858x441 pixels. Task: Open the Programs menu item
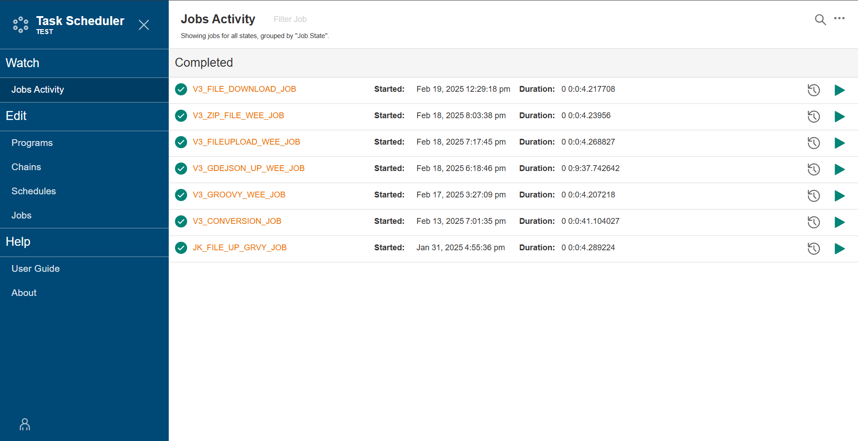(x=32, y=143)
